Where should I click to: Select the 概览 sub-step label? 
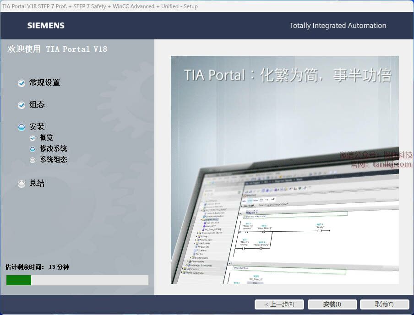click(46, 137)
